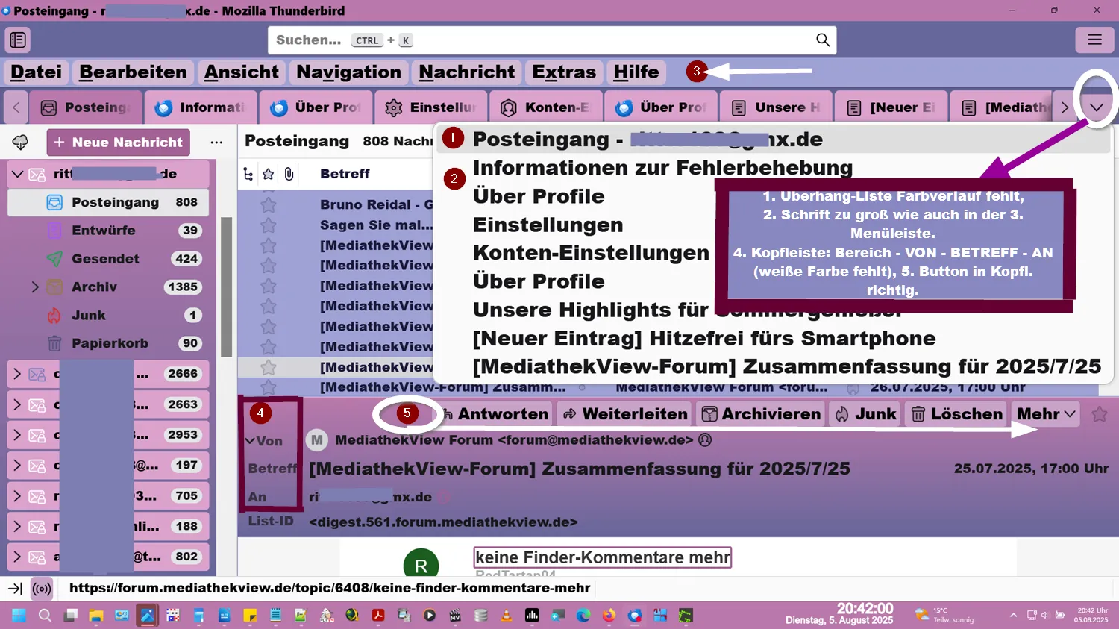Click the Weiterleiten button
The width and height of the screenshot is (1119, 629).
tap(625, 414)
